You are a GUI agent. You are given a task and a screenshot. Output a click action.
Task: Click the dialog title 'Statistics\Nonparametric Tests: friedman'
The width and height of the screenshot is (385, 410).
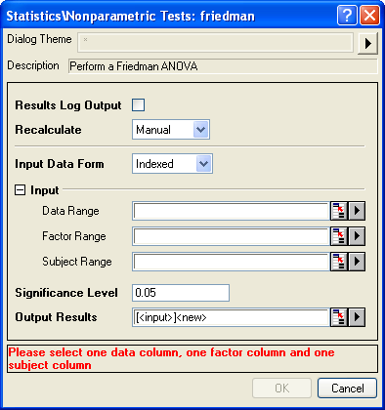click(x=131, y=16)
